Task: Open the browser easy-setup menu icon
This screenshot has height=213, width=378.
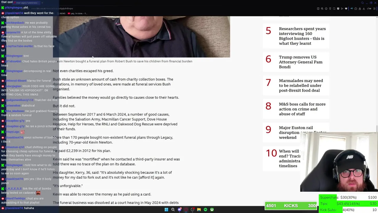Action: (374, 9)
